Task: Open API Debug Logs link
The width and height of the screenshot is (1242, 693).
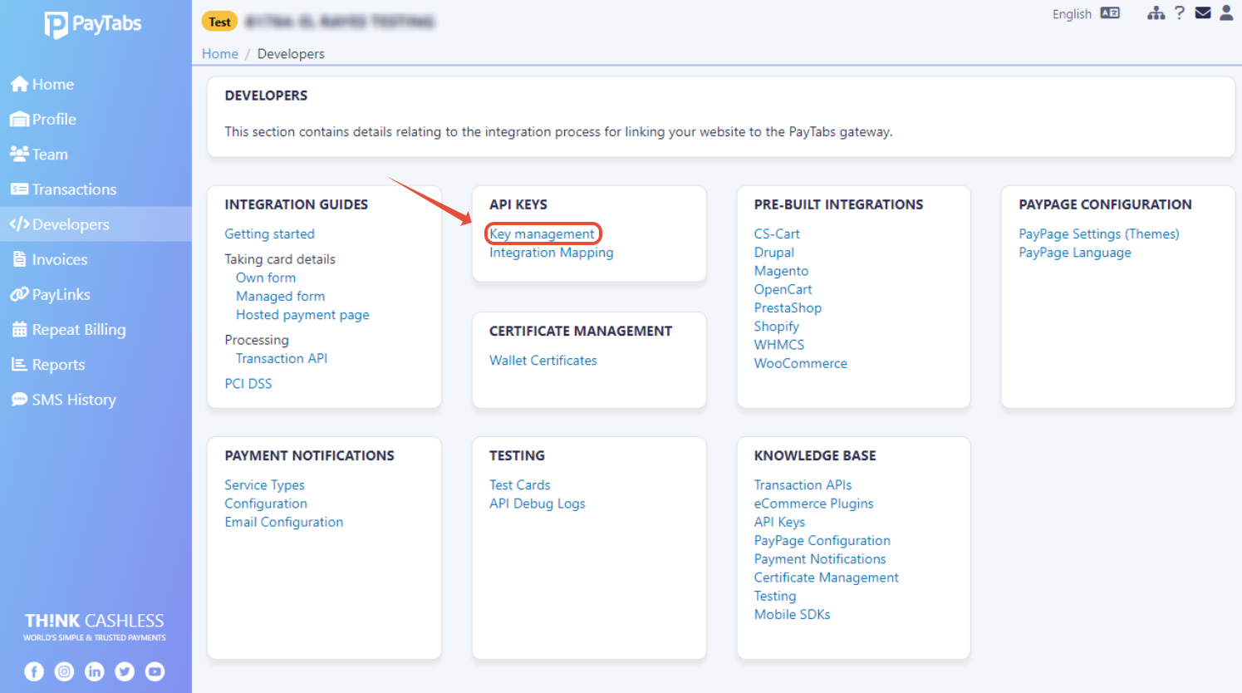Action: 538,504
